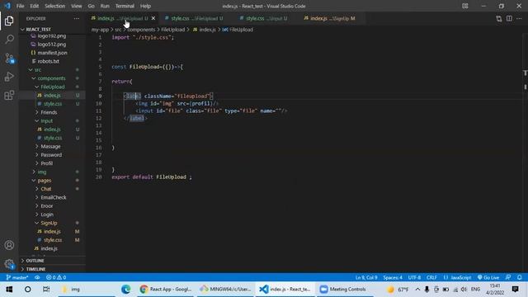Open the Edit menu
Viewport: 528px width, 297px height.
coord(35,6)
